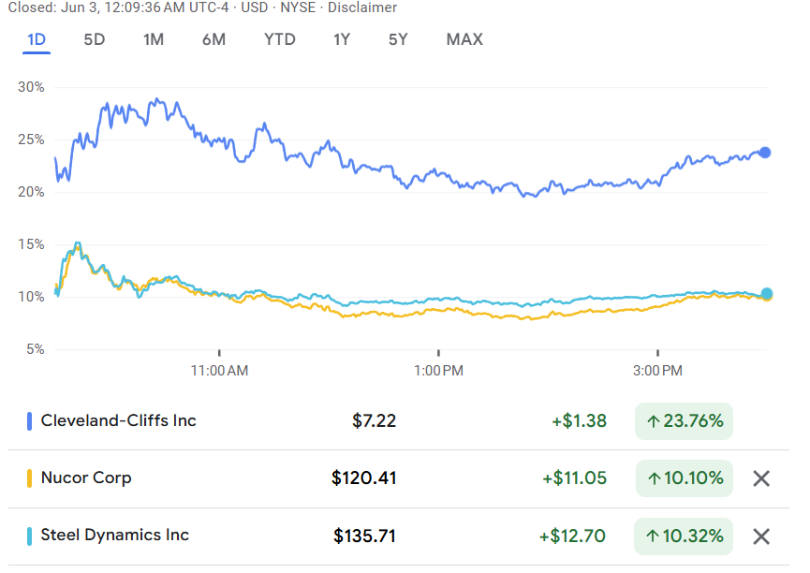Click Nucor Corp 10.10% change badge

(684, 478)
